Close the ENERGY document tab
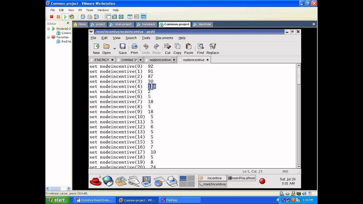 coord(112,60)
